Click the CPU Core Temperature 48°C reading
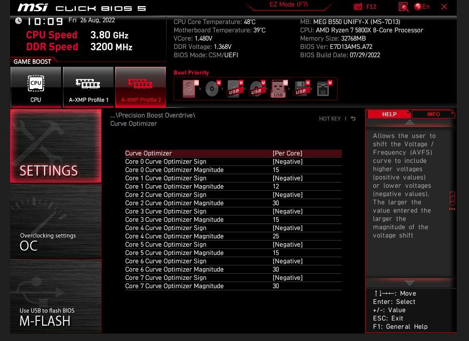Viewport: 469px width, 341px height. click(215, 22)
